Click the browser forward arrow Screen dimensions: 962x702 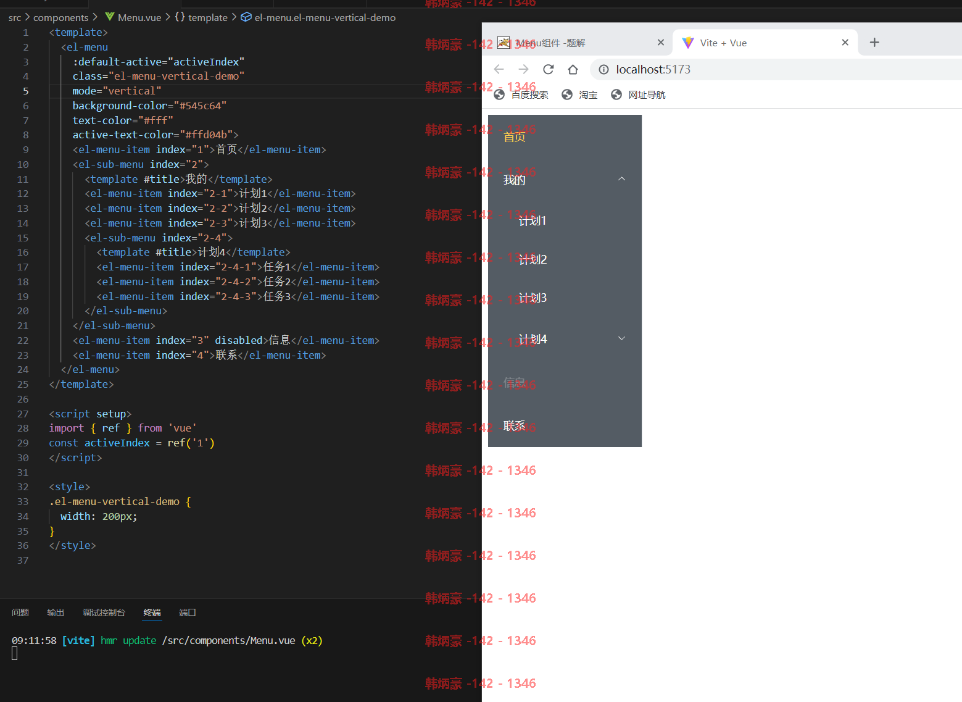[523, 69]
